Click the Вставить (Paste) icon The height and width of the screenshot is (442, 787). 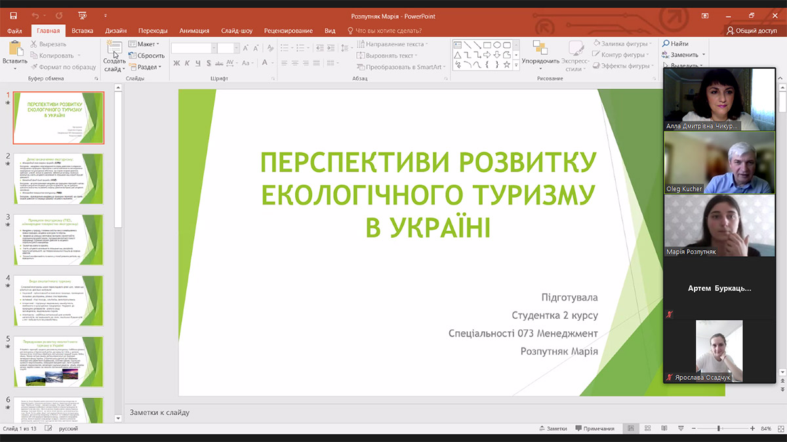(x=14, y=50)
